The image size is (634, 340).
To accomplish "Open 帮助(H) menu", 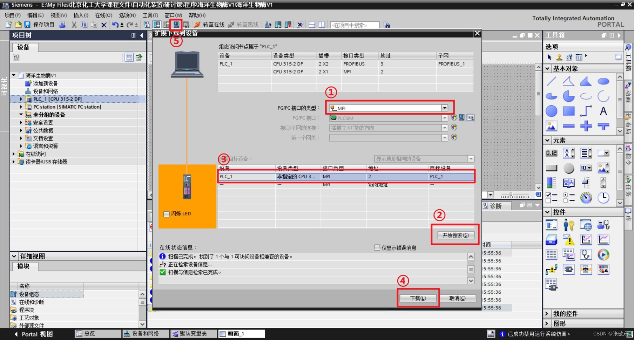I will [197, 15].
